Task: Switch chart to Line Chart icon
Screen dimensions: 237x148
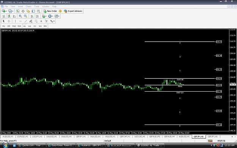Action: click(14, 16)
